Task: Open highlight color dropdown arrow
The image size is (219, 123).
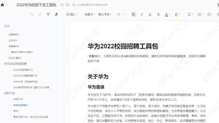Action: point(180,14)
